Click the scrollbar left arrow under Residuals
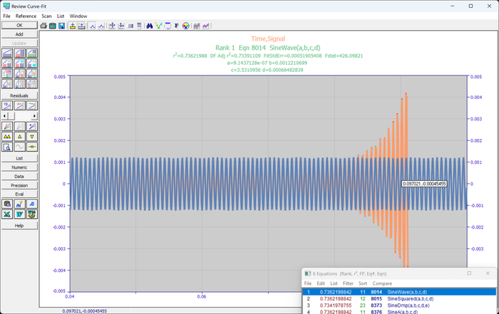Image resolution: width=499 pixels, height=314 pixels. (4, 116)
